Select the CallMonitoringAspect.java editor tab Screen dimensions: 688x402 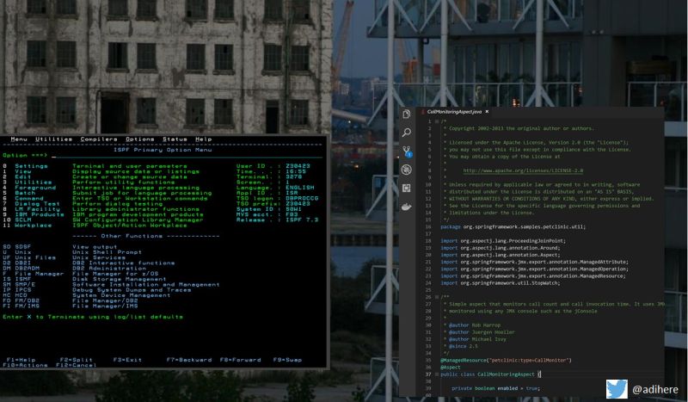(x=454, y=112)
